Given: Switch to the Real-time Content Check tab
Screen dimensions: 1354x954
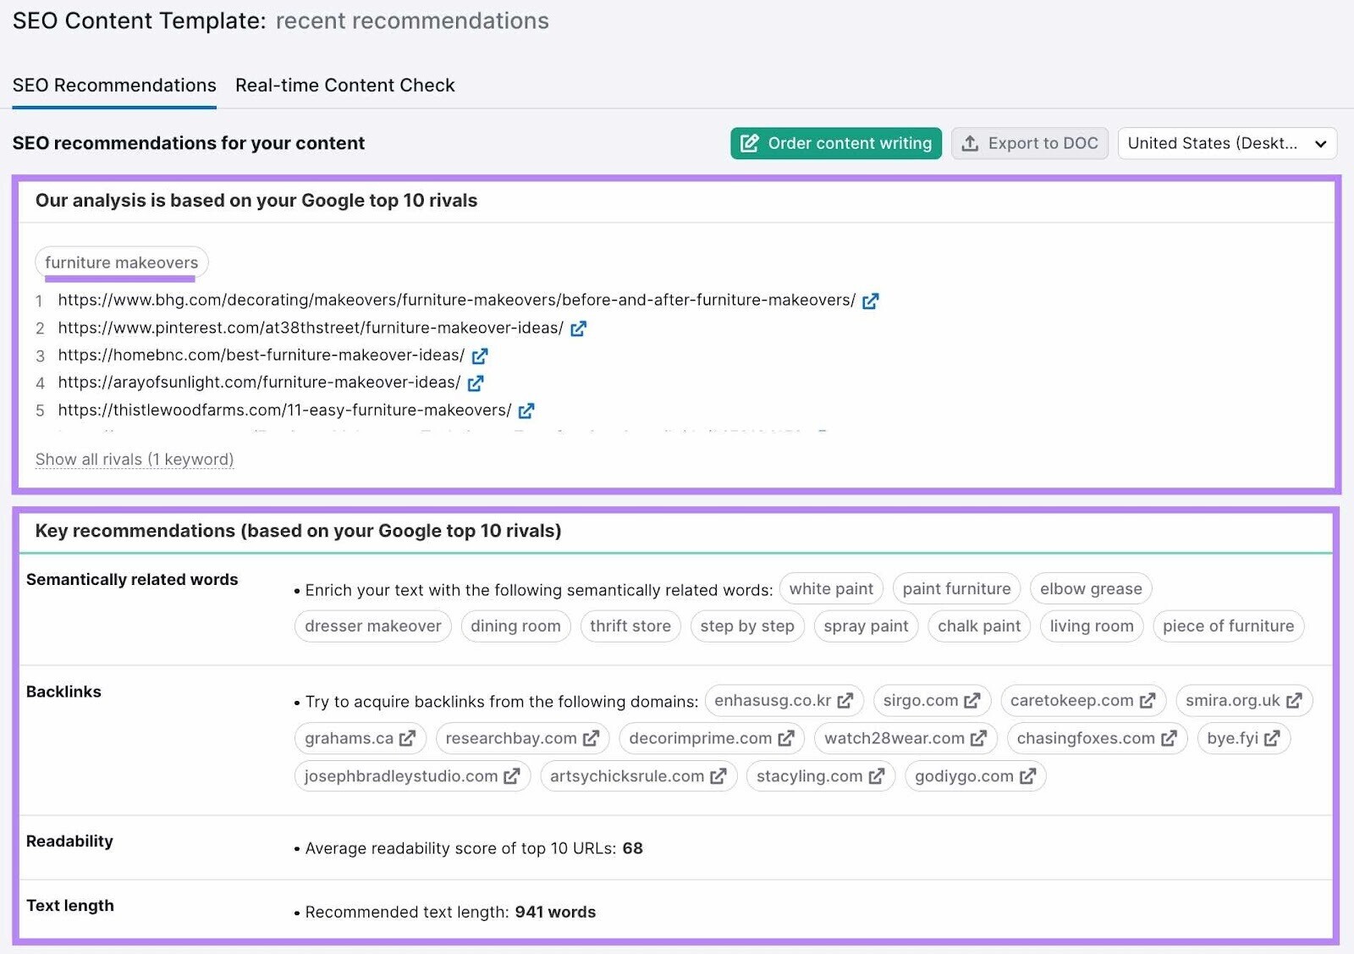Looking at the screenshot, I should [345, 85].
